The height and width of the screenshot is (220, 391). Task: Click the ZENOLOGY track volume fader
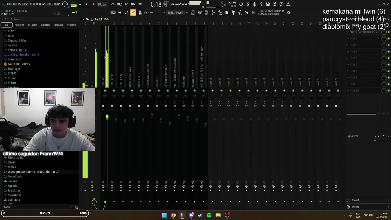pos(107,117)
